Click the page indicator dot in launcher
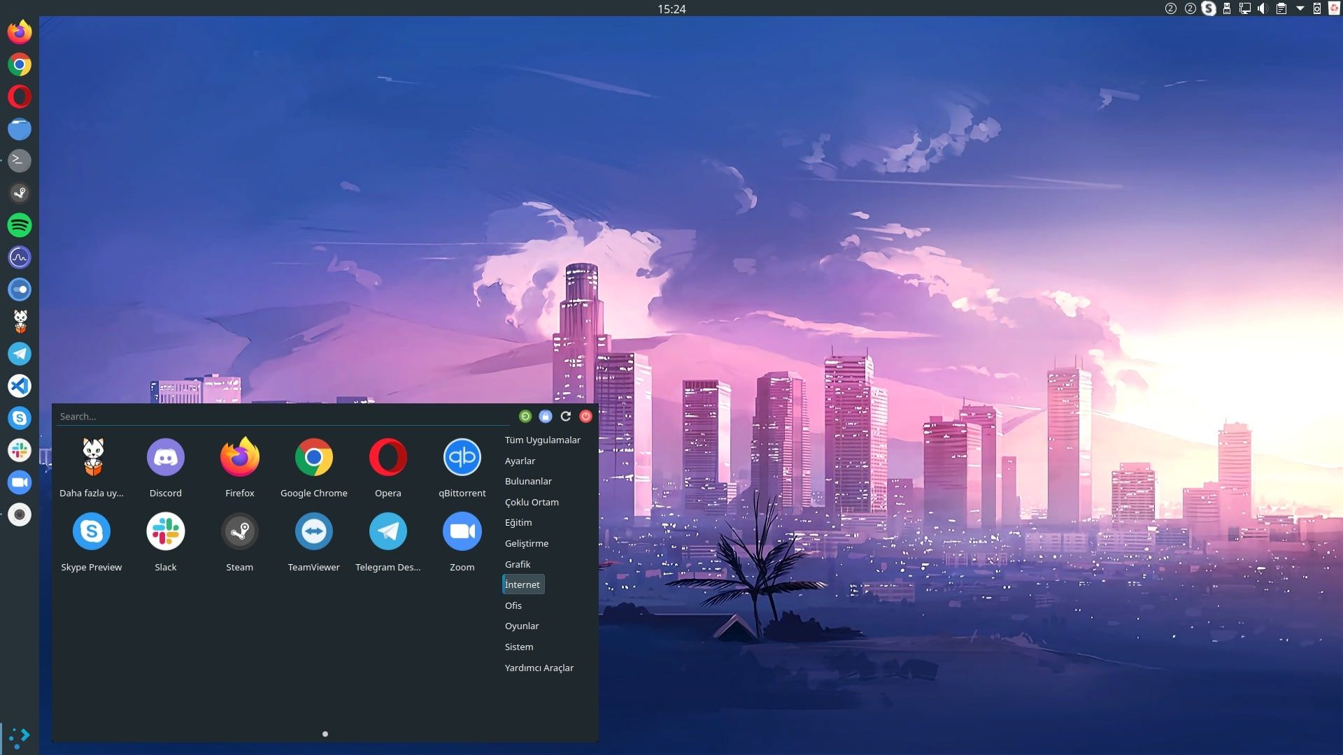The height and width of the screenshot is (755, 1343). point(325,734)
